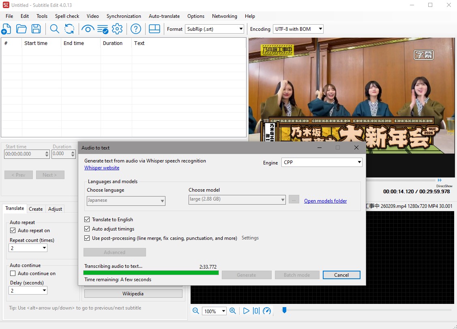Save subtitle using the floppy disk icon
Image resolution: width=457 pixels, height=329 pixels.
coord(36,29)
